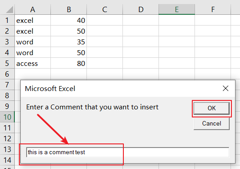
Task: Click cell B3 with value 35
Action: click(x=69, y=42)
